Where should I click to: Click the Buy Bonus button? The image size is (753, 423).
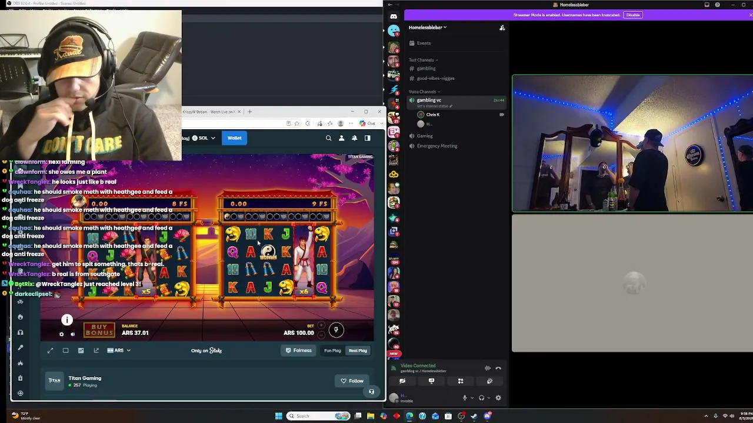click(99, 330)
